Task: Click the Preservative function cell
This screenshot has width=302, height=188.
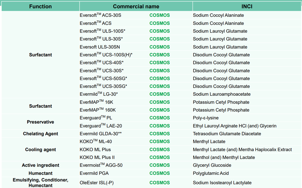Action: (40, 122)
